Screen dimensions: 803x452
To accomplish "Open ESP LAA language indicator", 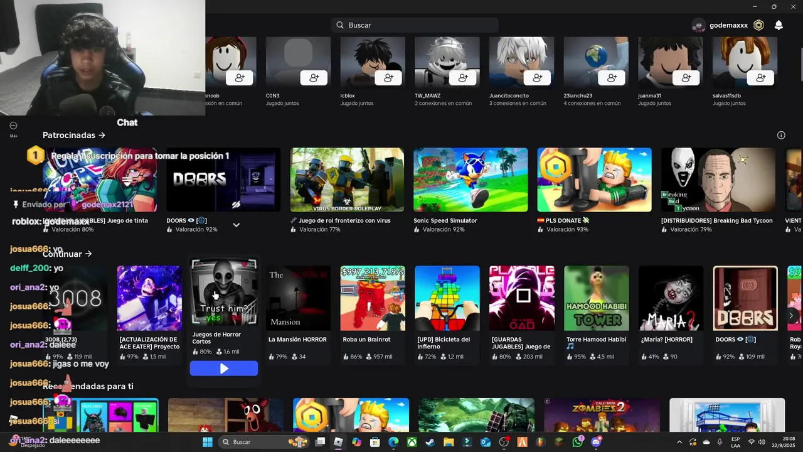I will pos(735,442).
